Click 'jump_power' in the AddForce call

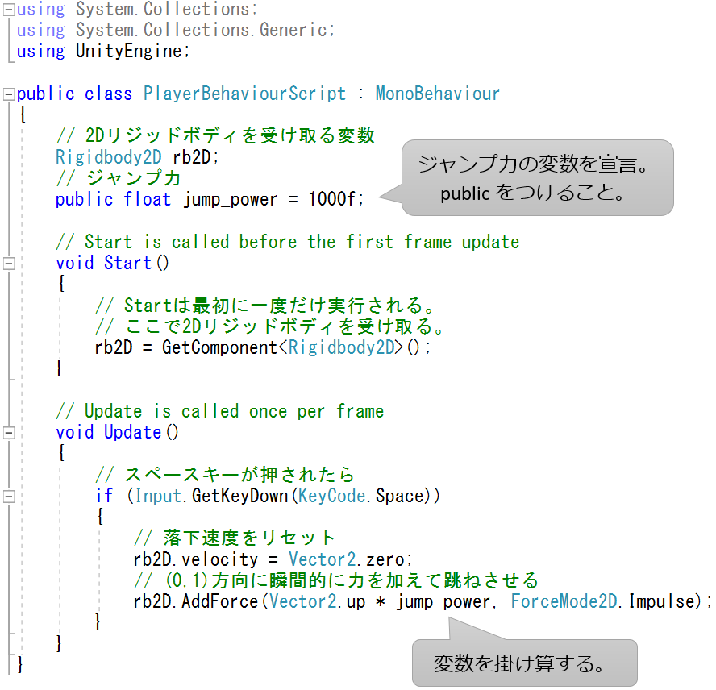pos(443,602)
